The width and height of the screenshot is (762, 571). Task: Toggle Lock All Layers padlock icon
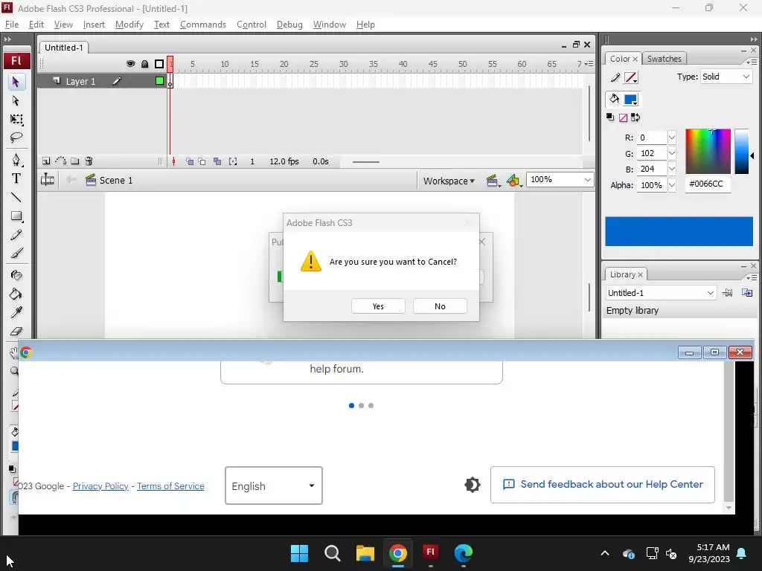[145, 64]
